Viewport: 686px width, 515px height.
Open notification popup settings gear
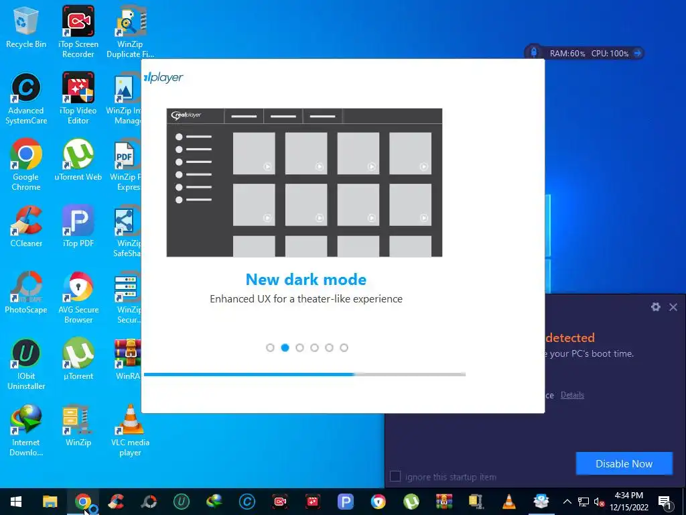coord(655,307)
